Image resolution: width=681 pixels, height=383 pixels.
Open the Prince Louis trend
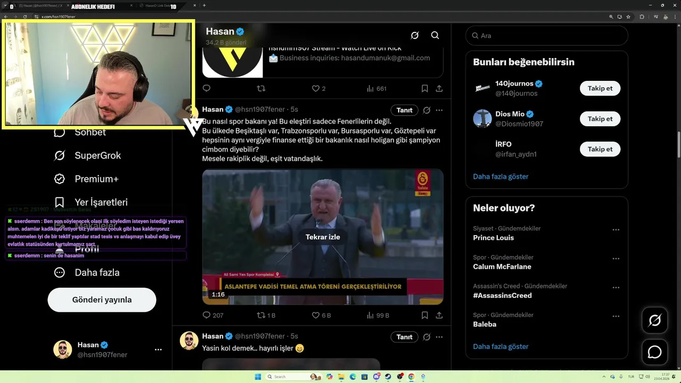pos(493,238)
